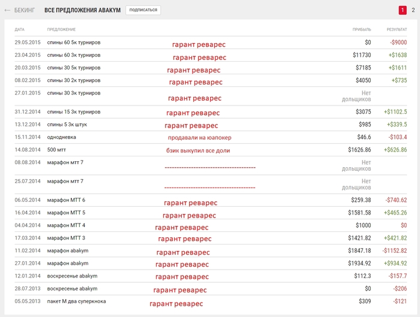
Task: Open the однодневка offer
Action: [x=62, y=137]
